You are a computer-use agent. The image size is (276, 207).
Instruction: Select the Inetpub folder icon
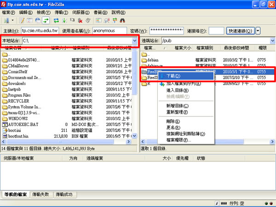point(5,89)
